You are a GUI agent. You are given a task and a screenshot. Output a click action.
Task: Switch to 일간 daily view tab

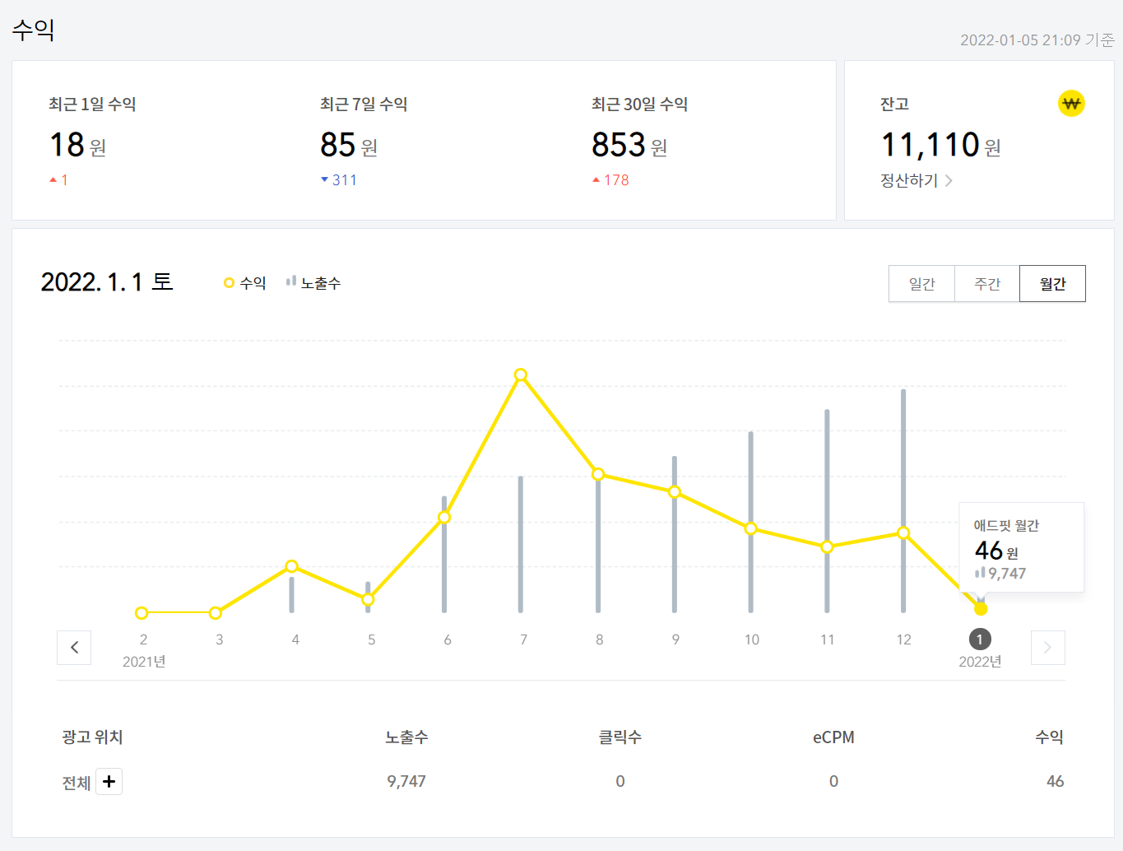click(x=921, y=284)
